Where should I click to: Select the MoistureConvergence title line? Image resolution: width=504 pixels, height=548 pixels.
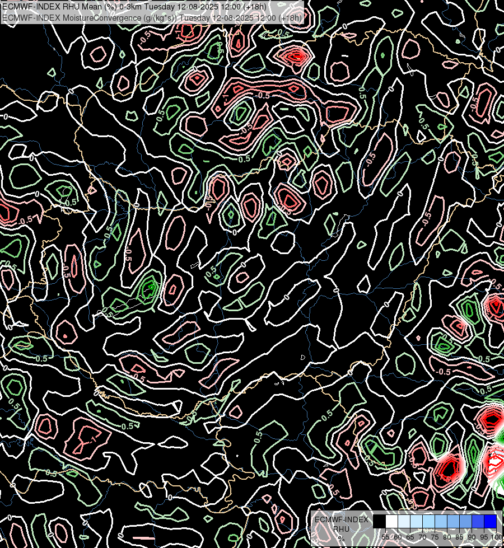tap(152, 17)
